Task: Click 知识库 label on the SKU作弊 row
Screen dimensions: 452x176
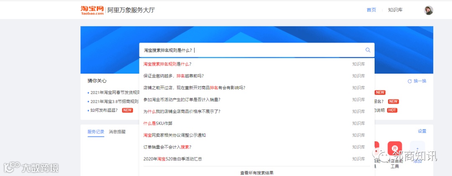Action: tap(359, 123)
